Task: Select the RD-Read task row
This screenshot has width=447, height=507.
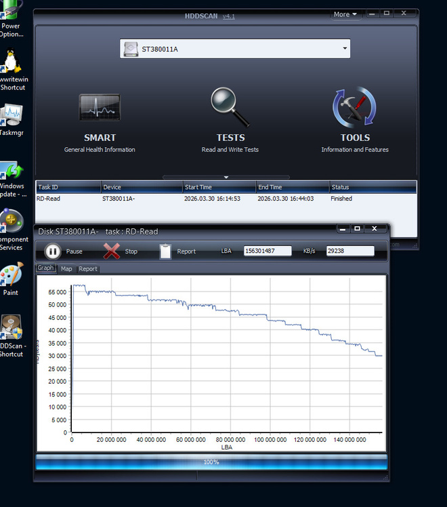Action: coord(226,199)
